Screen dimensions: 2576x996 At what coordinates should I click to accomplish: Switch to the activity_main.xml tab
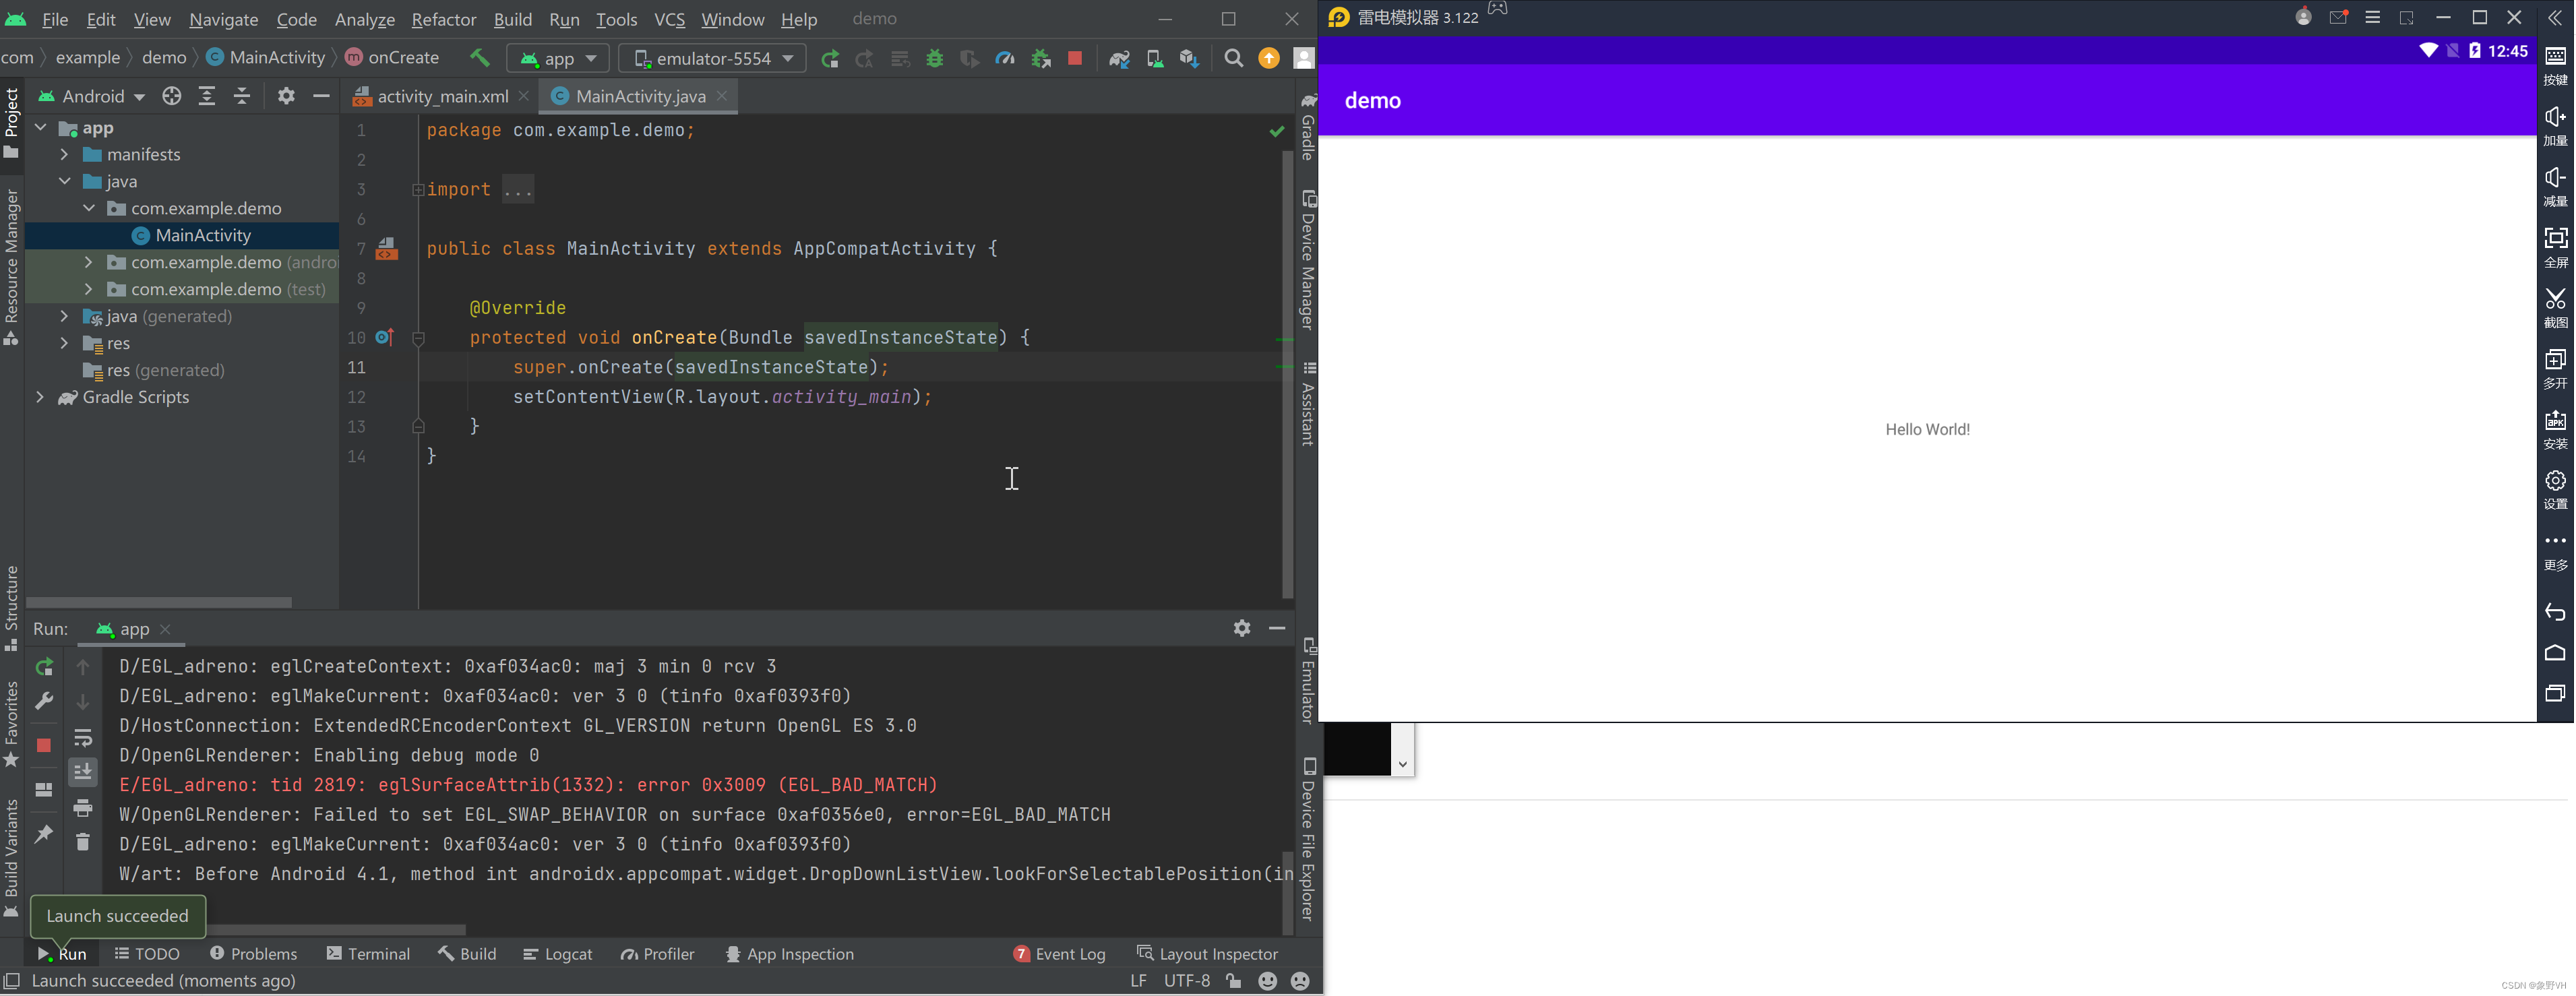pyautogui.click(x=441, y=96)
